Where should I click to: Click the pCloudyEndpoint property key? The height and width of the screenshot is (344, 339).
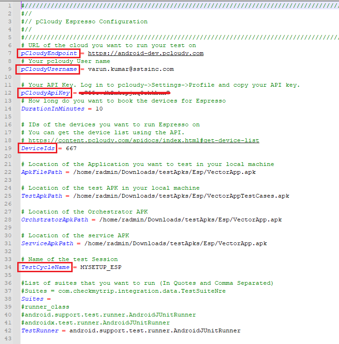(x=48, y=53)
